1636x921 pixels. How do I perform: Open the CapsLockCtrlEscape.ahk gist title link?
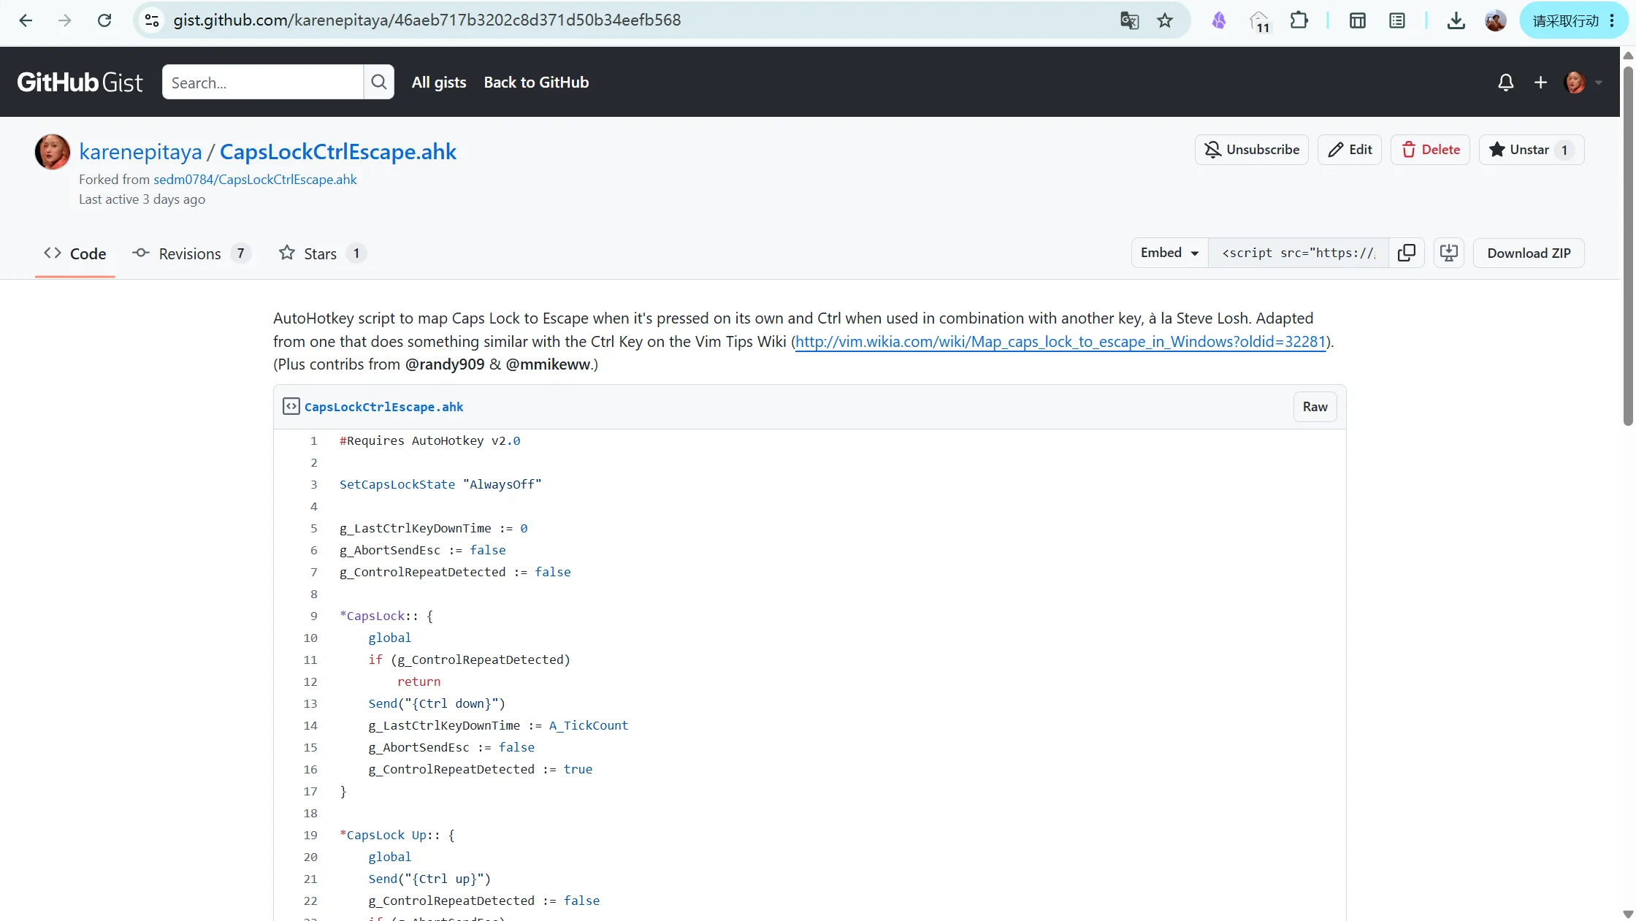[x=338, y=152]
